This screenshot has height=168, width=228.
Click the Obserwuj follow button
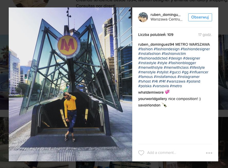pyautogui.click(x=200, y=17)
